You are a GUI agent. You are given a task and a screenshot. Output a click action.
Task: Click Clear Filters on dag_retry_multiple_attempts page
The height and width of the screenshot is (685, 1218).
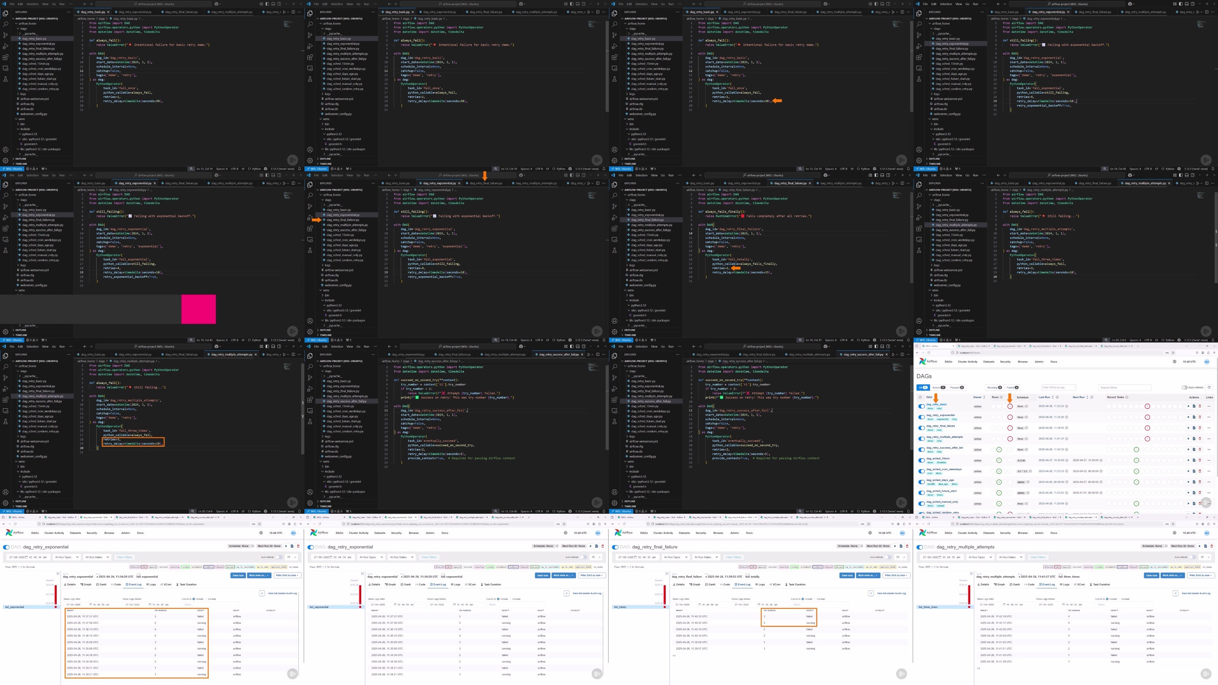click(x=1038, y=558)
